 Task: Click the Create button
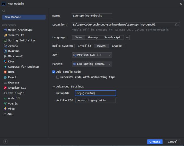155,142
